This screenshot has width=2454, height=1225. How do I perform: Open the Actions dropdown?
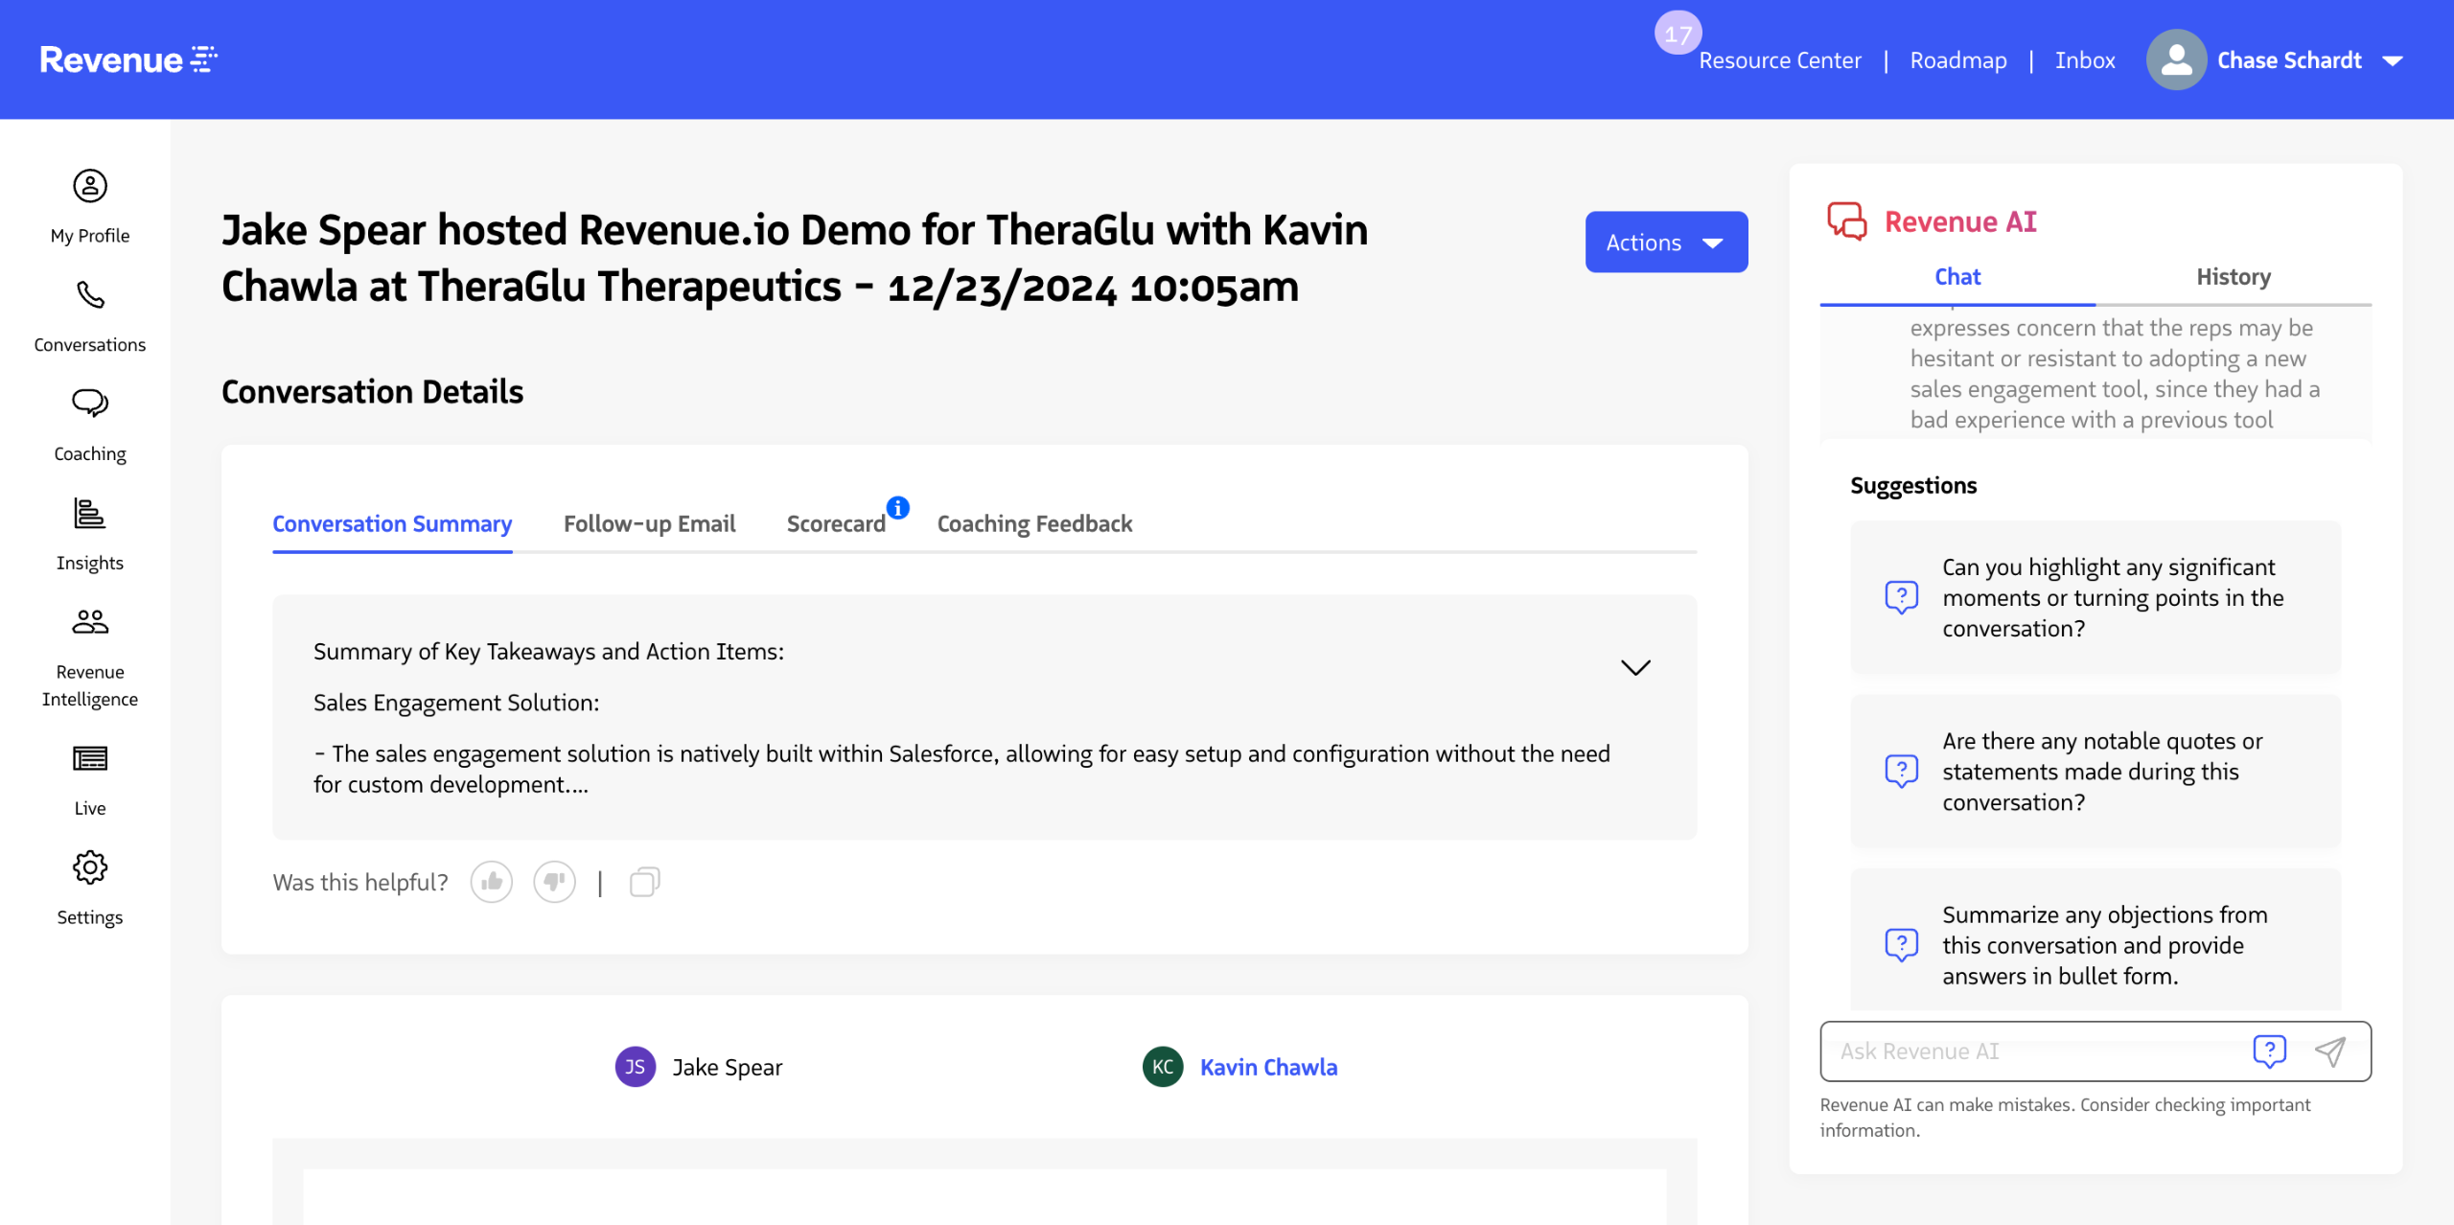click(1666, 243)
